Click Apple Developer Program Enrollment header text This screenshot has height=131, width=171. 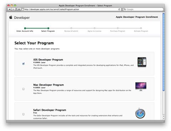point(137,17)
